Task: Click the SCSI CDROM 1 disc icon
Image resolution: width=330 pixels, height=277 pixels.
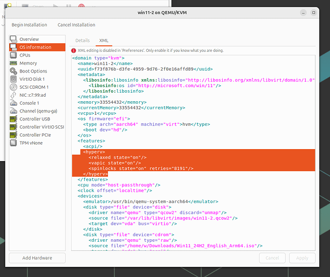Action: 13,87
